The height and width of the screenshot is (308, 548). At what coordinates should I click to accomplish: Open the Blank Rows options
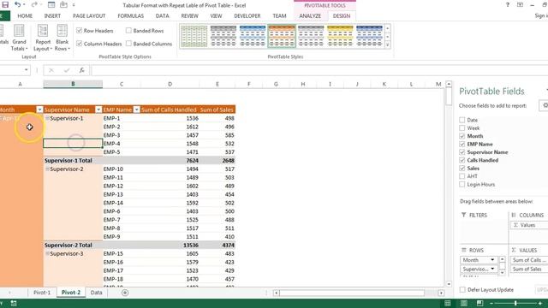coord(63,38)
